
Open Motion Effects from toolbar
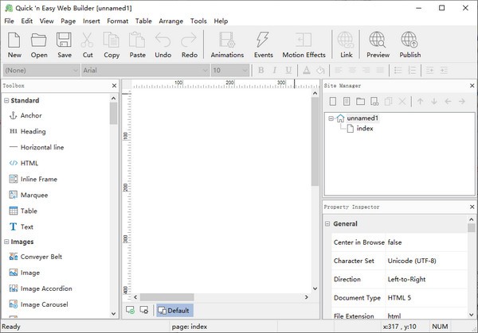coord(304,44)
